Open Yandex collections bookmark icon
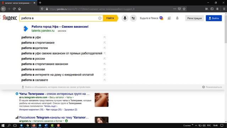The height and width of the screenshot is (128, 227). [169, 18]
